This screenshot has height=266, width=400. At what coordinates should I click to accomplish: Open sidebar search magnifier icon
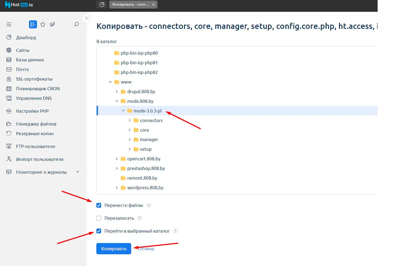pyautogui.click(x=76, y=24)
